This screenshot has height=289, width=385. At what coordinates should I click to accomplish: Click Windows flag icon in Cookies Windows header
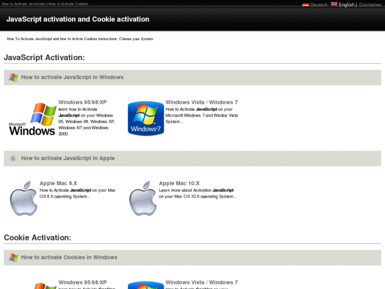[14, 258]
